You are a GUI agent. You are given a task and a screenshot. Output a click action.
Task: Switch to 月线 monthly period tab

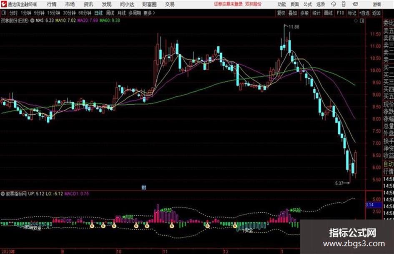tap(122, 13)
